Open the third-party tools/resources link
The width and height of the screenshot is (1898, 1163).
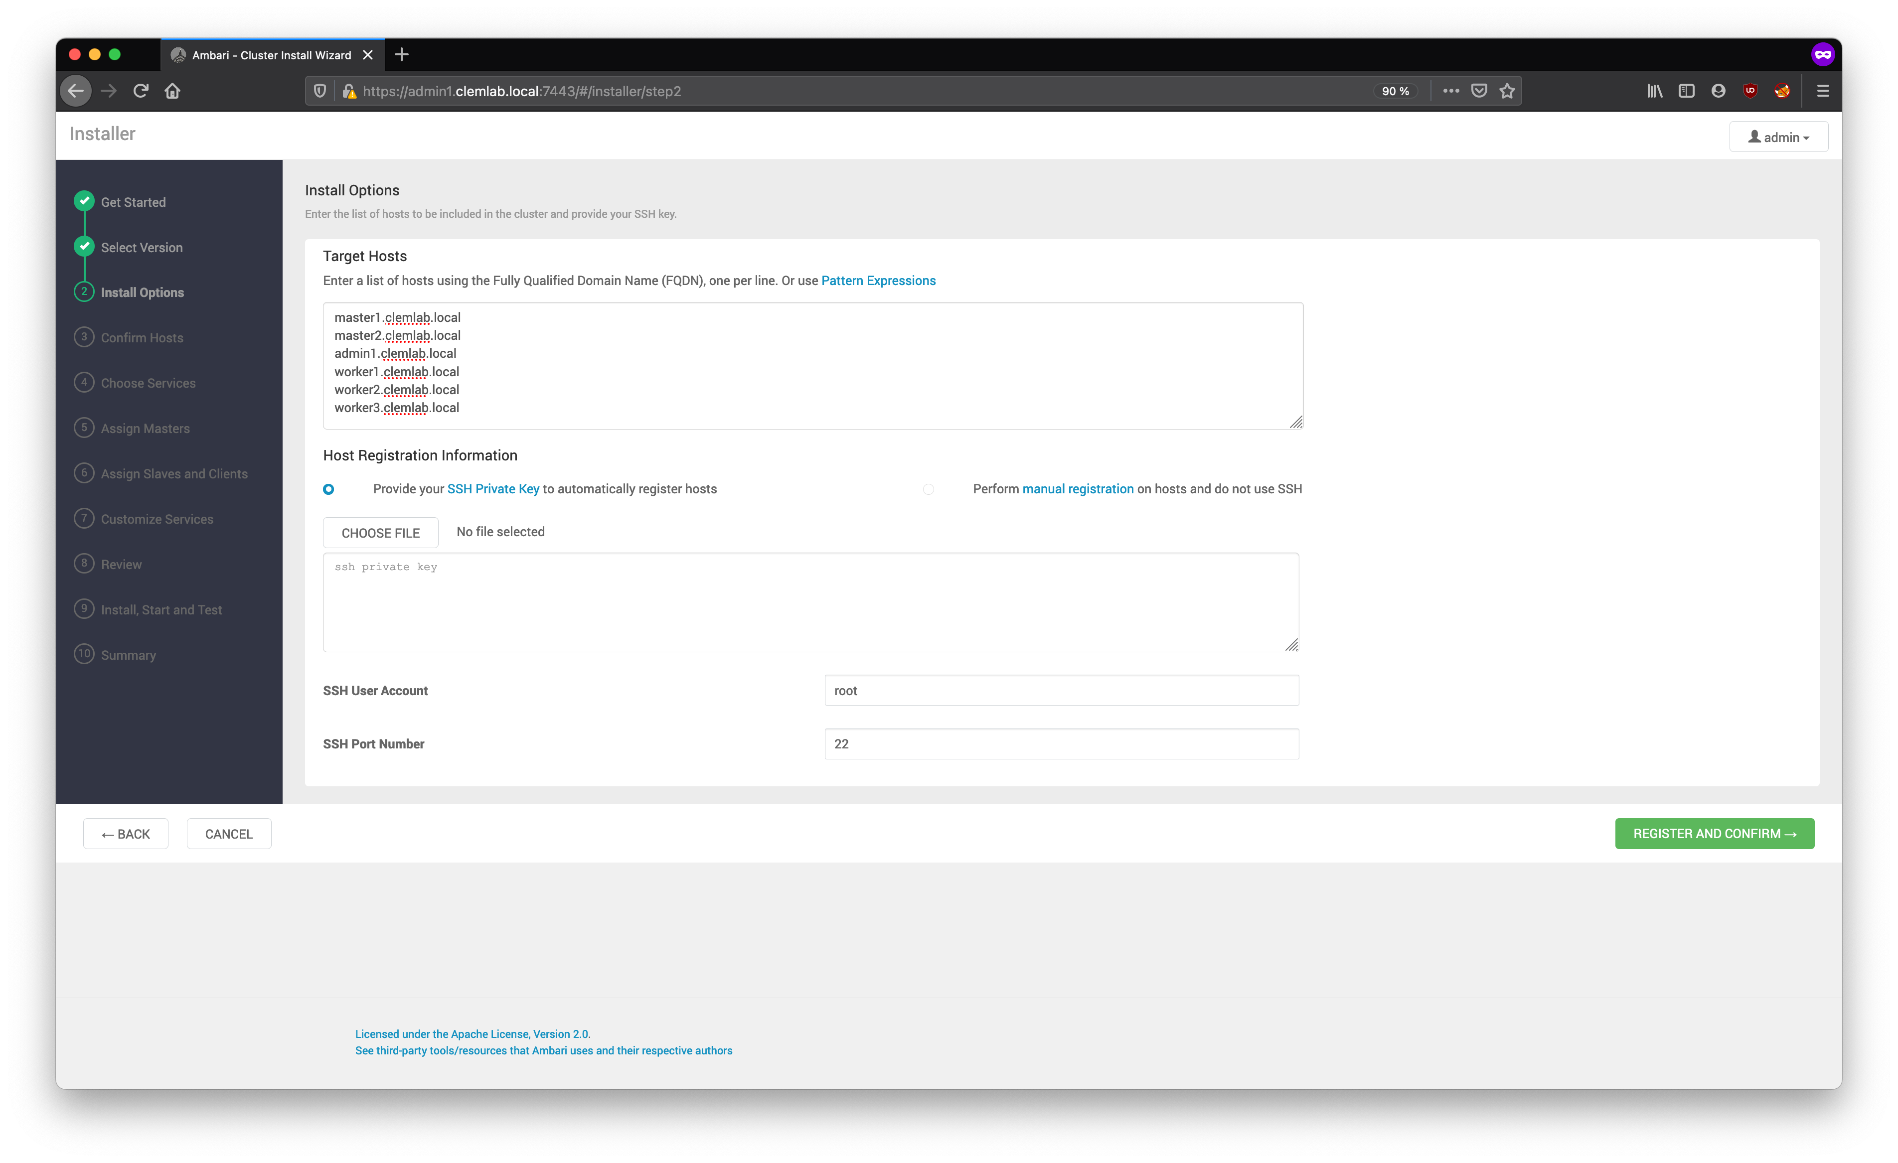click(544, 1050)
